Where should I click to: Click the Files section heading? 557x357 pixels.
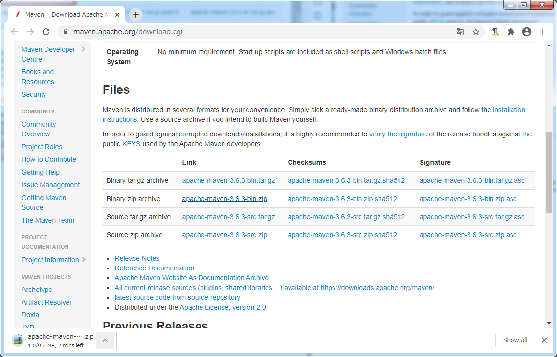point(116,90)
